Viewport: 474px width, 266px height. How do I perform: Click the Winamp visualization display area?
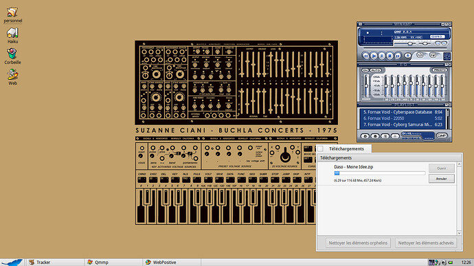378,40
